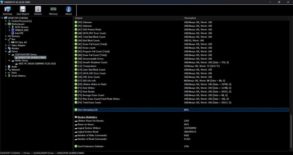Collapse the Motherboard tree node
The height and width of the screenshot is (155, 293).
(x=6, y=24)
